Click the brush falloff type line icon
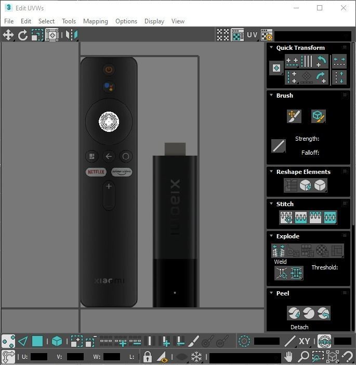Image resolution: width=356 pixels, height=365 pixels. [x=279, y=146]
